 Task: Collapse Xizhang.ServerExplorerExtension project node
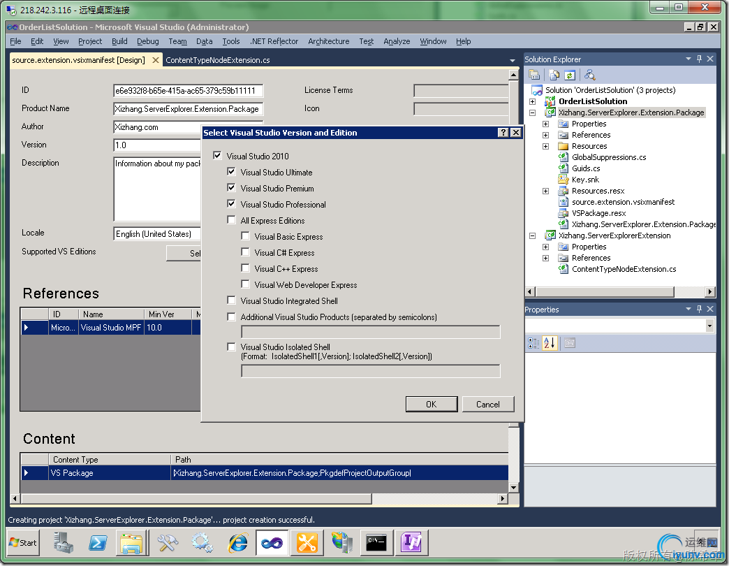pyautogui.click(x=532, y=235)
